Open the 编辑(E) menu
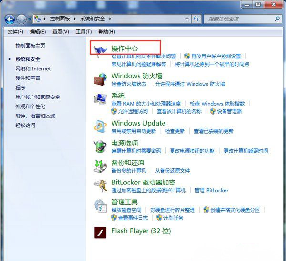286x261 pixels. [x=38, y=32]
